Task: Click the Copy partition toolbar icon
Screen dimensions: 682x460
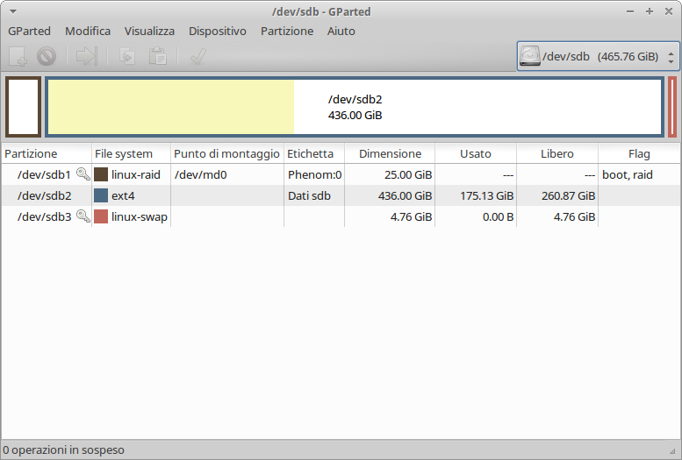Action: (x=127, y=57)
